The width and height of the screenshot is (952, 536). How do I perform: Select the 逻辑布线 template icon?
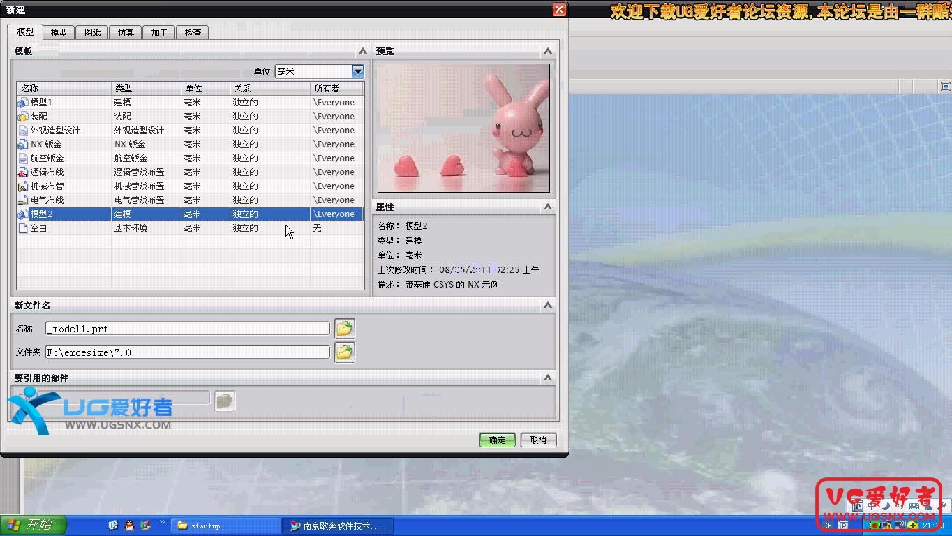[x=23, y=172]
